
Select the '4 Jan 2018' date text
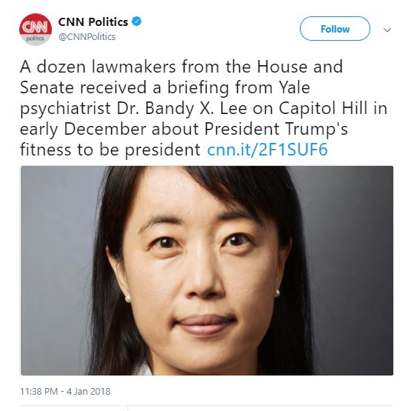[88, 391]
